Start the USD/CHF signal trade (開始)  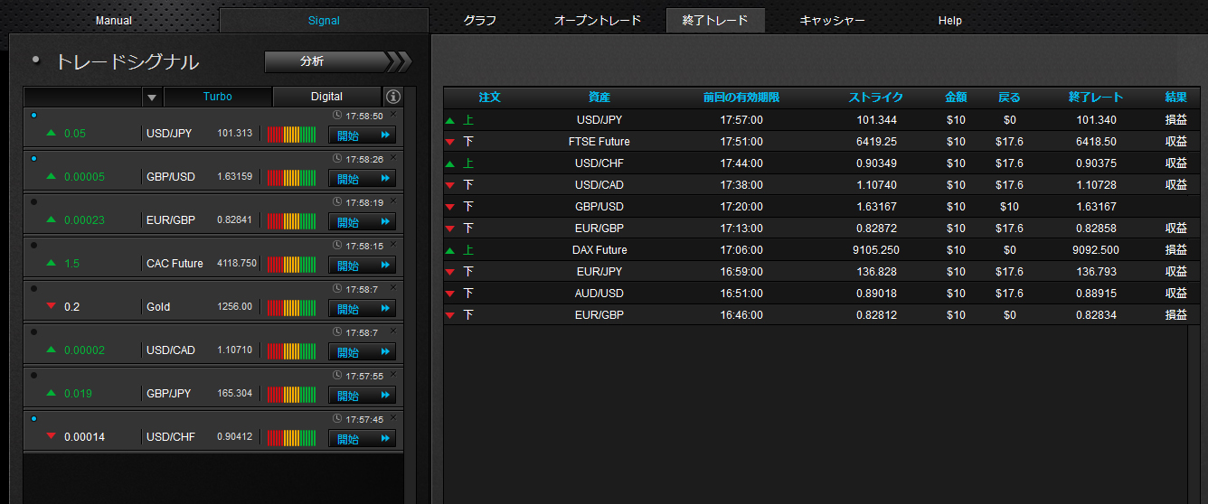point(362,438)
